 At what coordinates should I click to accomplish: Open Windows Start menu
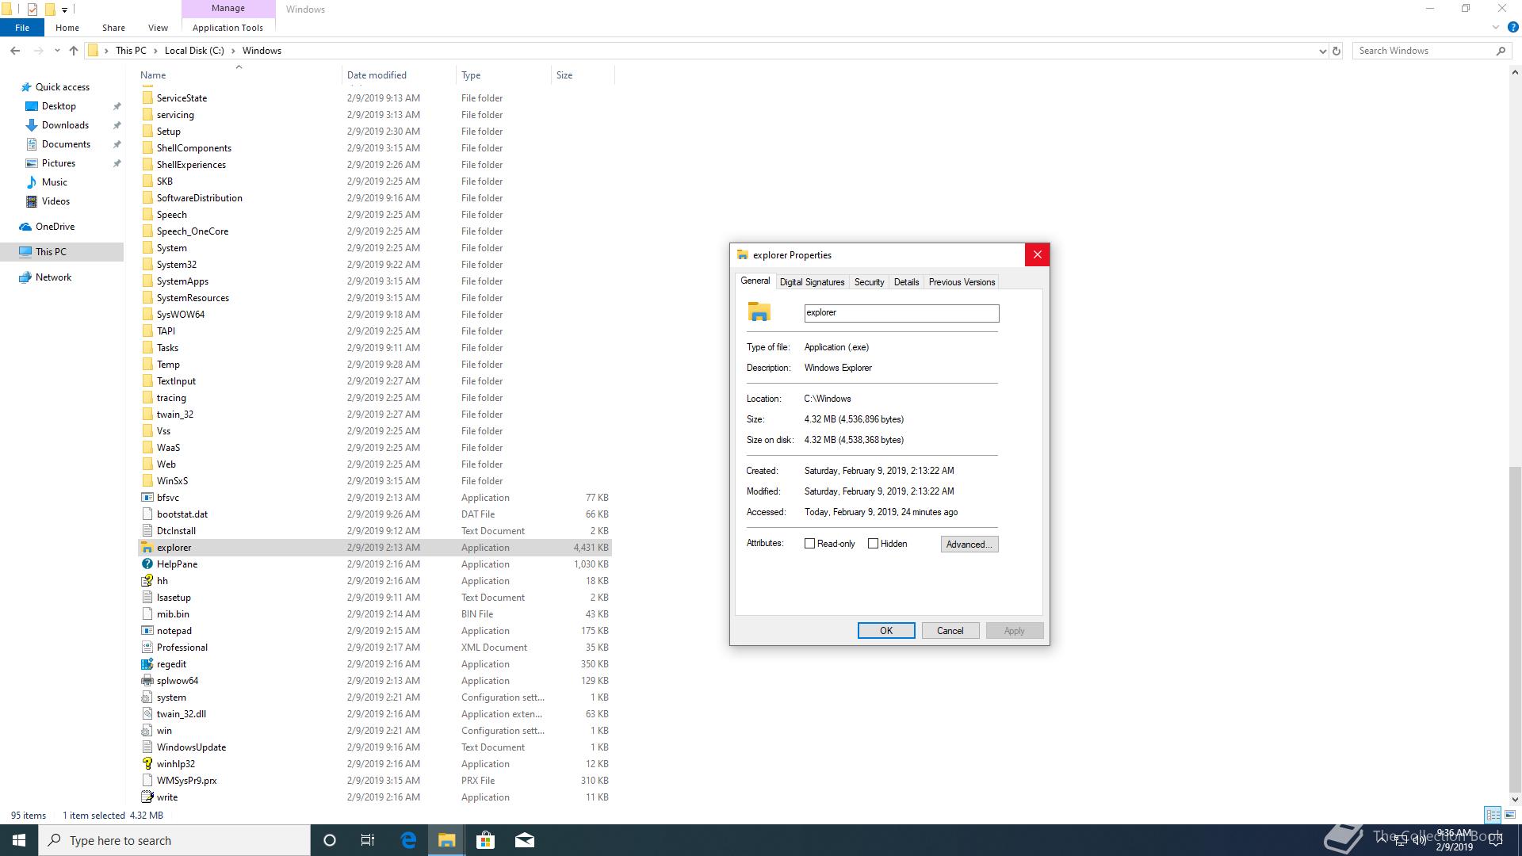[19, 840]
